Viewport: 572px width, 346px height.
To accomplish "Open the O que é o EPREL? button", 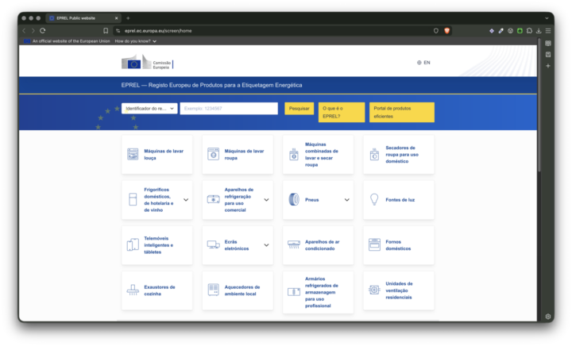I will point(342,112).
